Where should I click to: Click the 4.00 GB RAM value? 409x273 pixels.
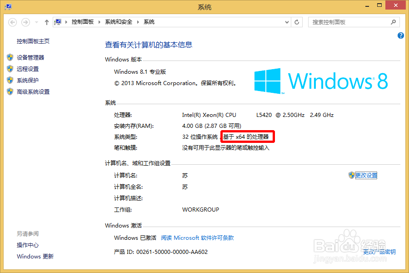211,126
